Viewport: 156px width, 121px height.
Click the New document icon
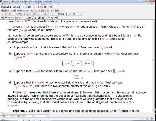[2, 7]
